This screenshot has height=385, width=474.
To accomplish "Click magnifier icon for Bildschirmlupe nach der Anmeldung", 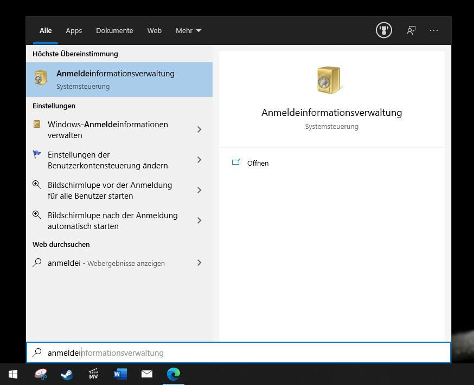I will point(37,215).
